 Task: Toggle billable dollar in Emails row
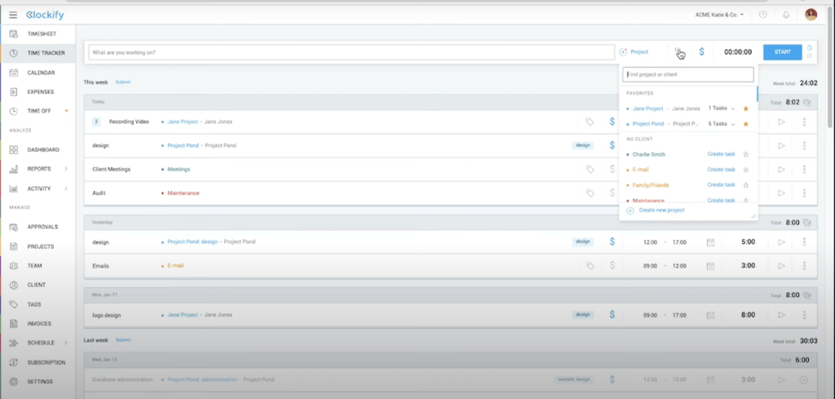pos(612,265)
